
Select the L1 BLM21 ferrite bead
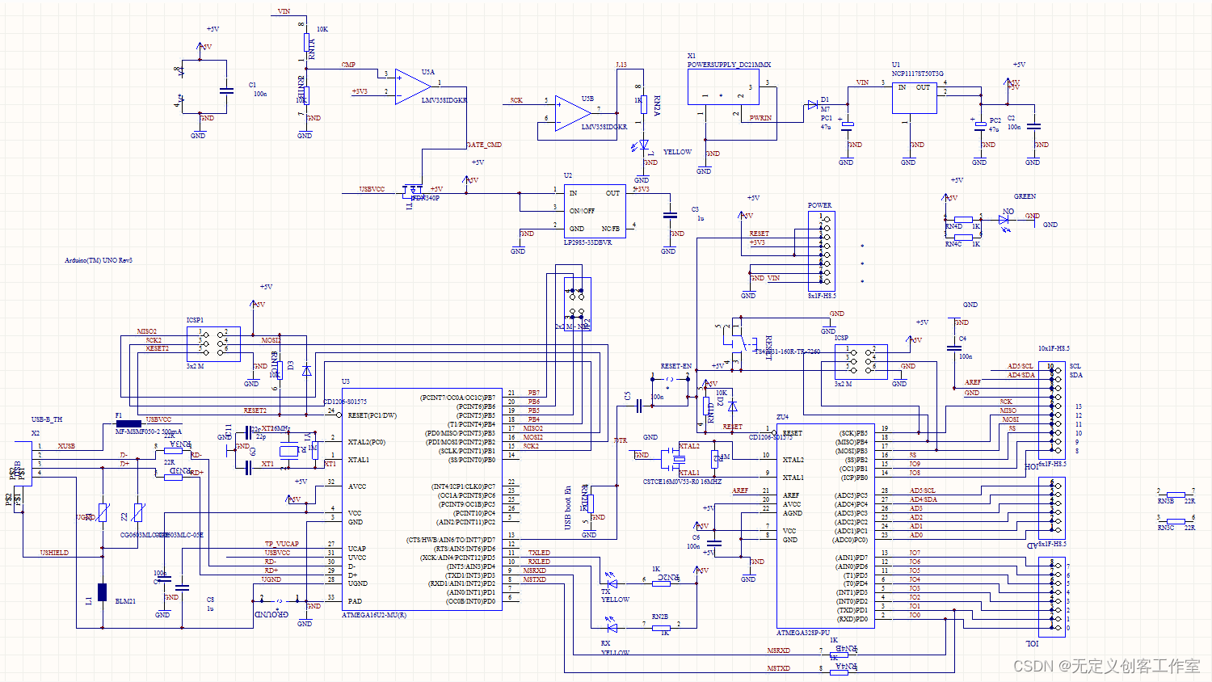click(x=103, y=592)
